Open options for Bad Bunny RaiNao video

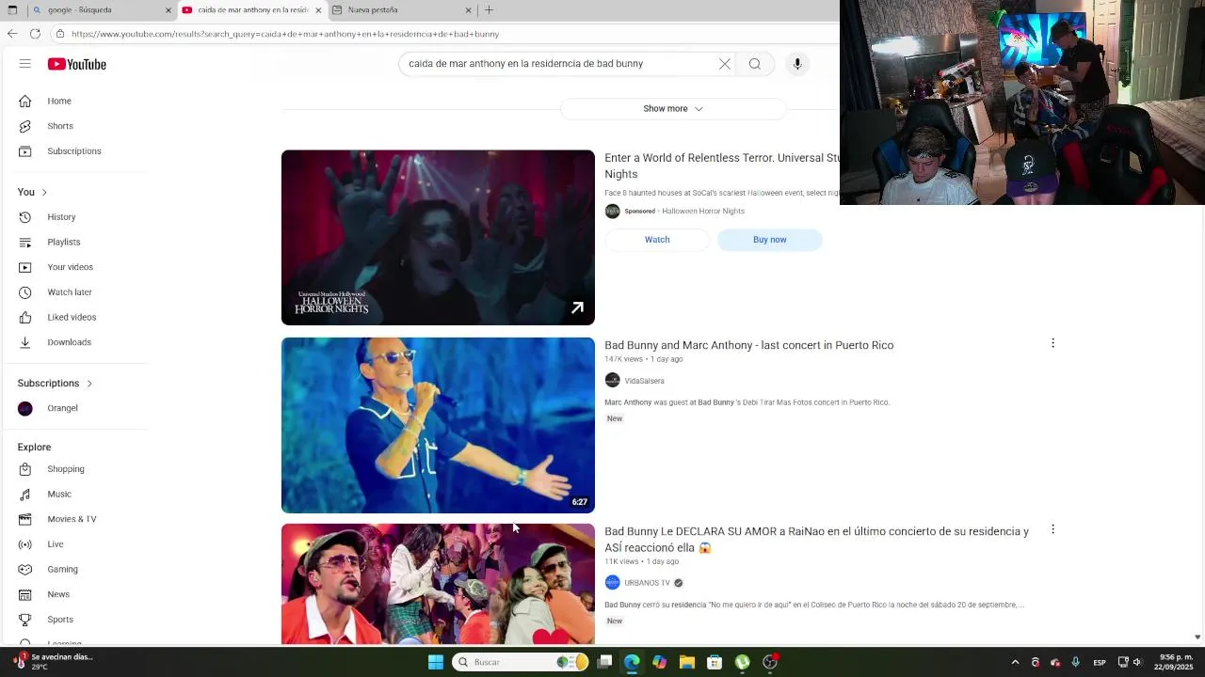pos(1052,529)
